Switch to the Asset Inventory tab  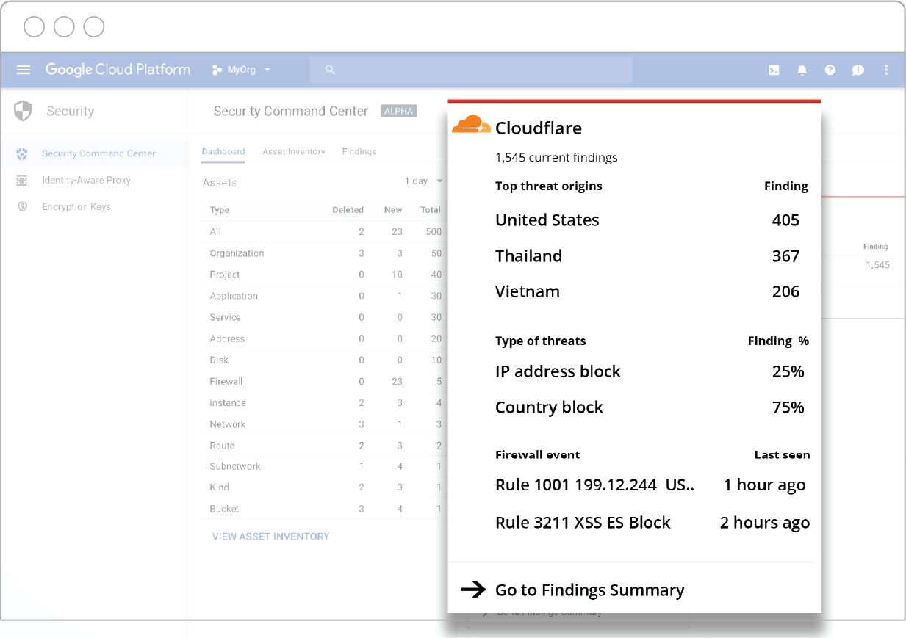click(x=294, y=152)
